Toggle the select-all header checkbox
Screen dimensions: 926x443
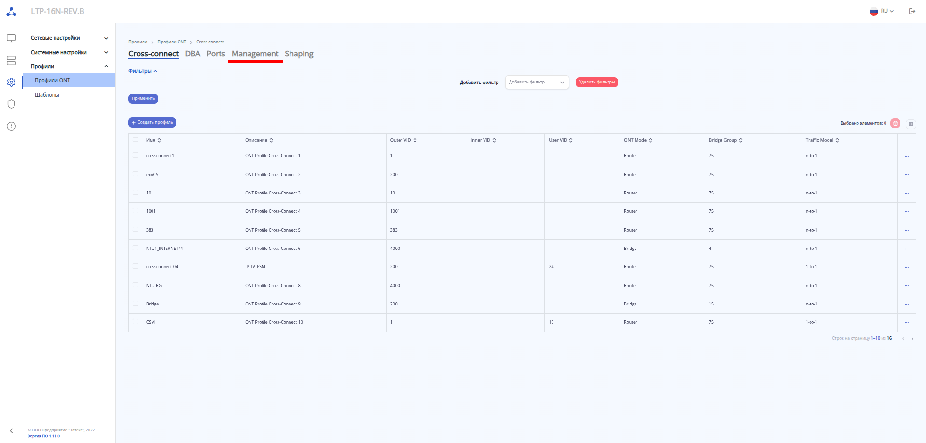pos(135,140)
